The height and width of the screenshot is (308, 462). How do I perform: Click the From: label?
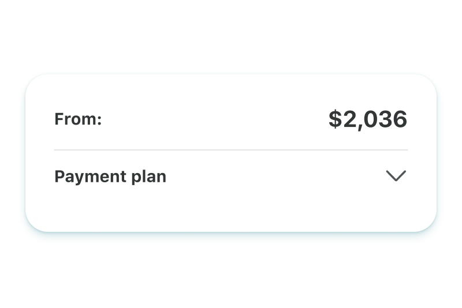(x=78, y=119)
